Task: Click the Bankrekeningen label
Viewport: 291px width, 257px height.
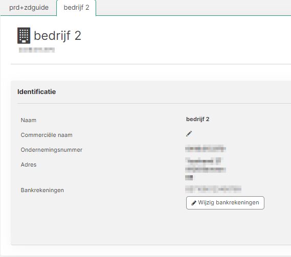Action: pos(42,190)
